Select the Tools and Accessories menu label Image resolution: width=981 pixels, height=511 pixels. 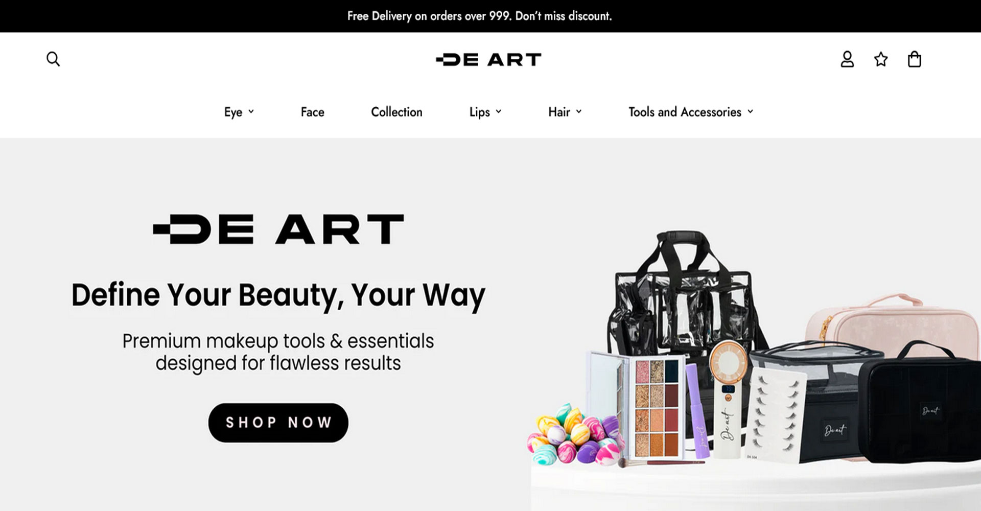tap(685, 112)
